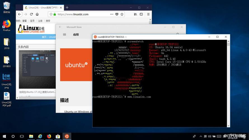This screenshot has height=140, width=249.
Task: Switch to Firefox on the taskbar
Action: point(49,136)
